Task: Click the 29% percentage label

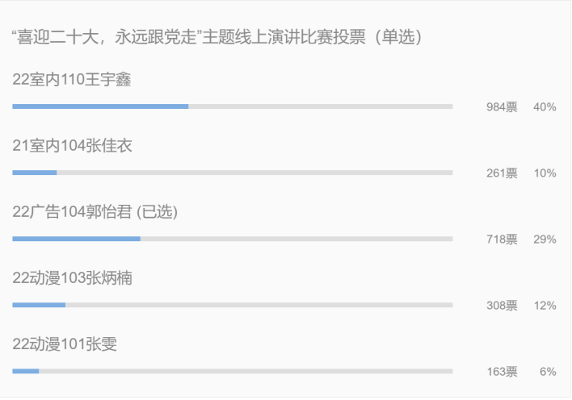Action: point(545,240)
